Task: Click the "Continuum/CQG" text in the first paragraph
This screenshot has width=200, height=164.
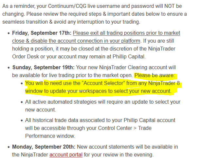Action: [67, 6]
